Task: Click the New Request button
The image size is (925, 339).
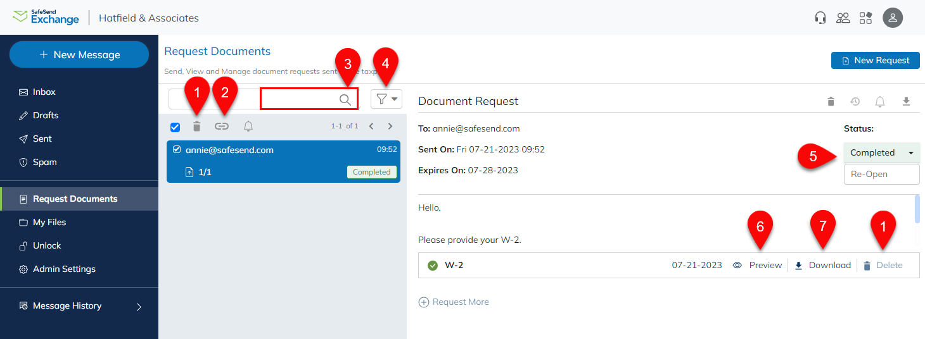Action: [x=875, y=60]
